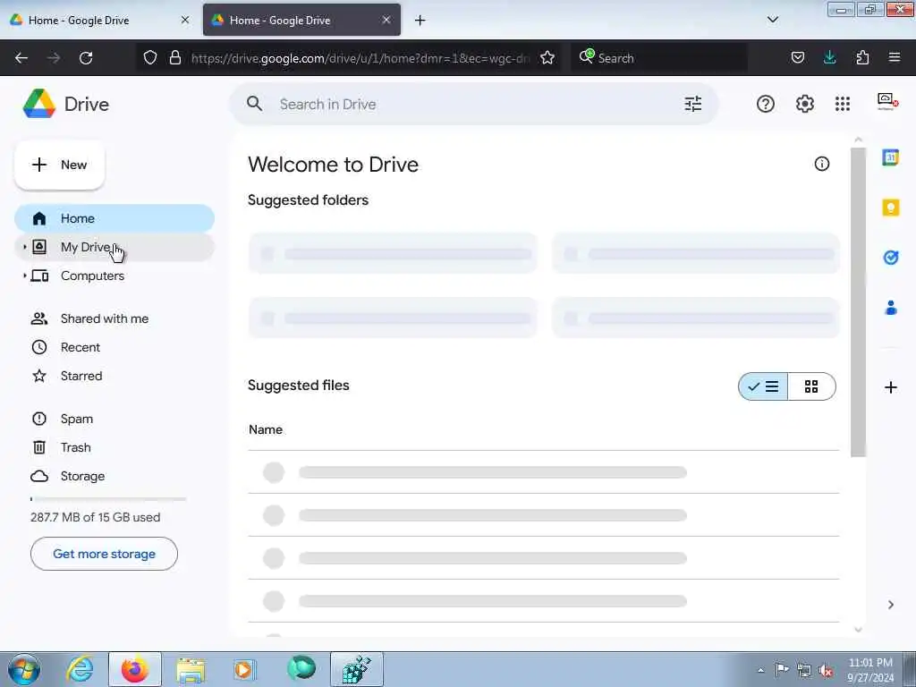
Task: Go back to the previous page
Action: pyautogui.click(x=21, y=58)
